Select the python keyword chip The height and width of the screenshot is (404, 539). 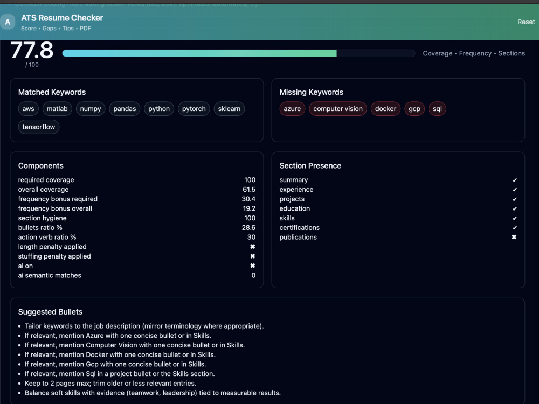click(x=159, y=109)
